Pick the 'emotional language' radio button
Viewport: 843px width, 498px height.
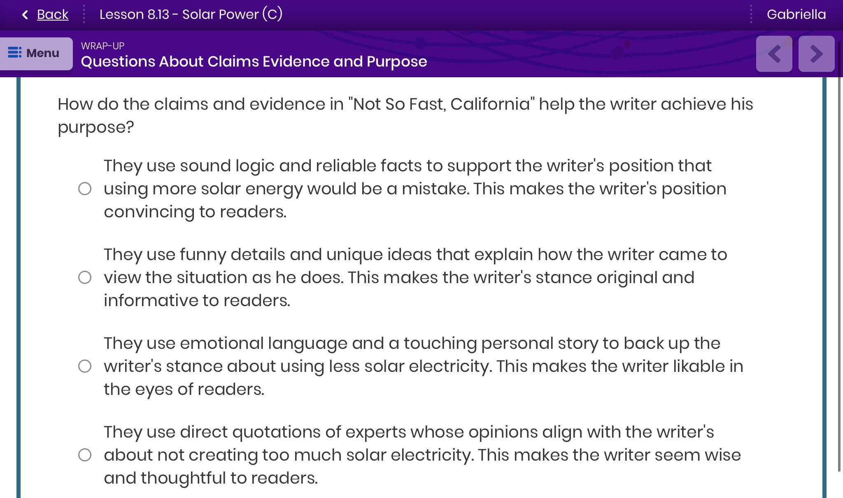point(85,367)
